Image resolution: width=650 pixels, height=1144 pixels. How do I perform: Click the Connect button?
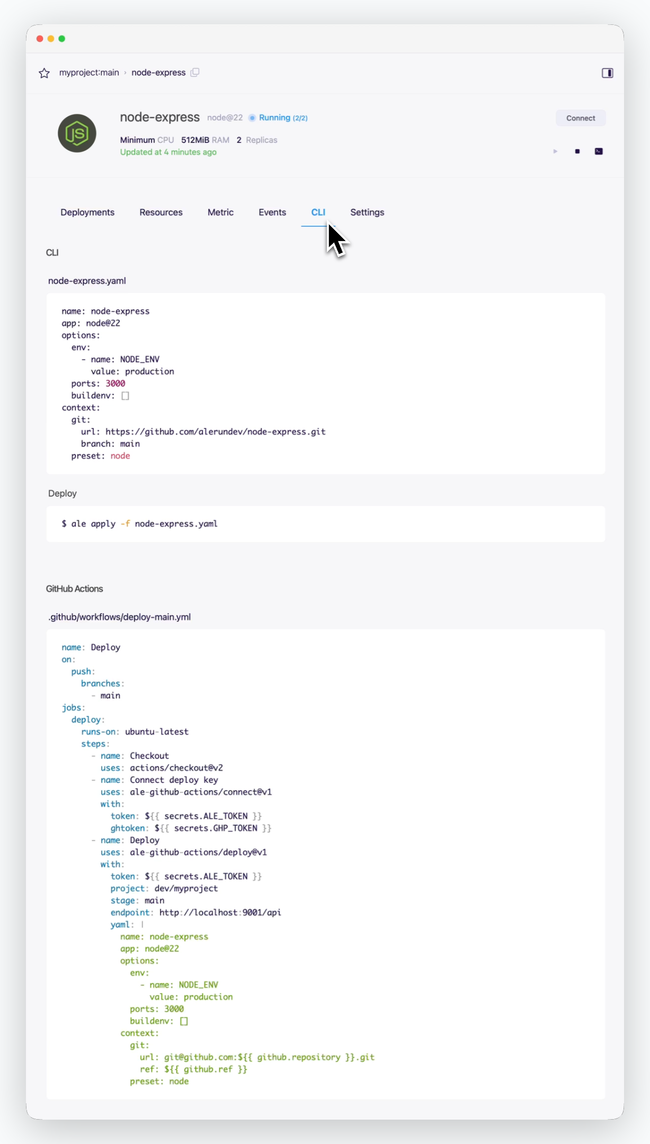(x=581, y=118)
